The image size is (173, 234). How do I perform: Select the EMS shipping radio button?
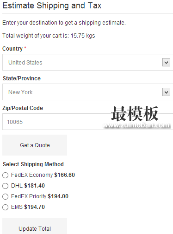pyautogui.click(x=5, y=207)
